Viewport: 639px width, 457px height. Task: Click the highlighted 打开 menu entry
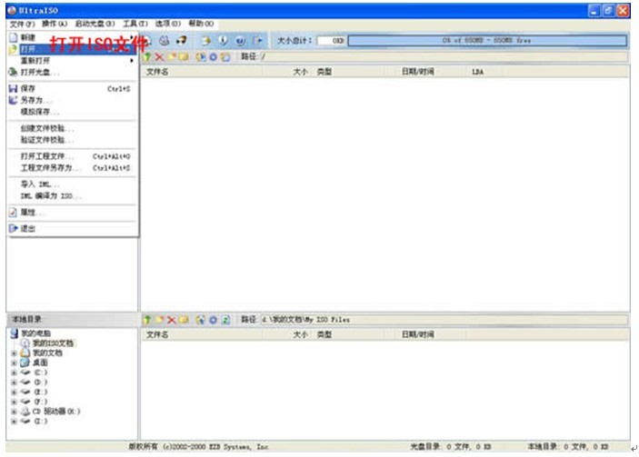(72, 49)
